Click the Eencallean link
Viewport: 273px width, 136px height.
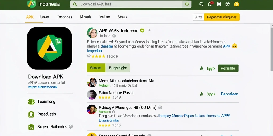[x=229, y=94]
